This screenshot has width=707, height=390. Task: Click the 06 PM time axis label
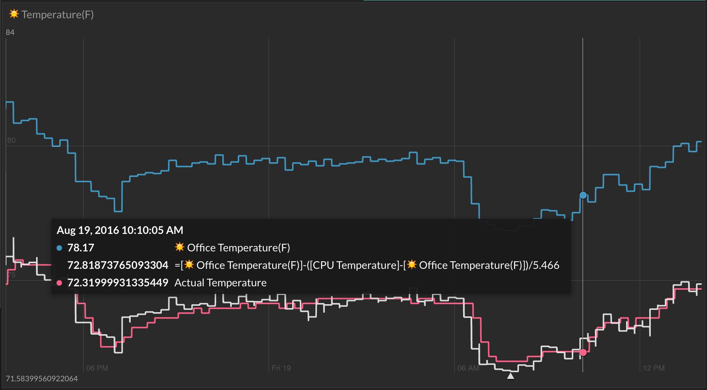[x=96, y=368]
